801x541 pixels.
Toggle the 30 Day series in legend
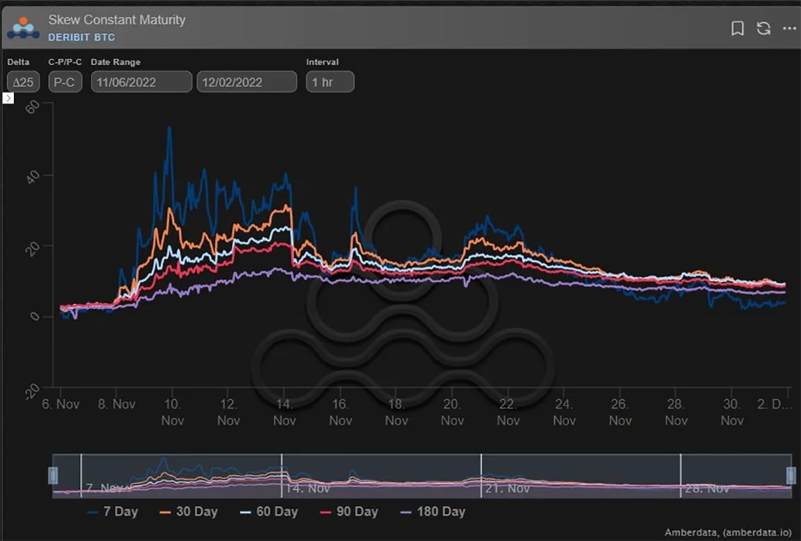[189, 511]
